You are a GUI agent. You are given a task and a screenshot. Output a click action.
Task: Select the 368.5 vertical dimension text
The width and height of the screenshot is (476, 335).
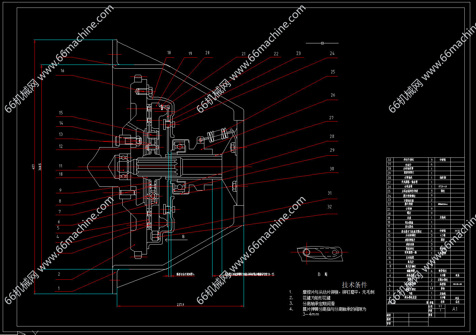[40, 167]
